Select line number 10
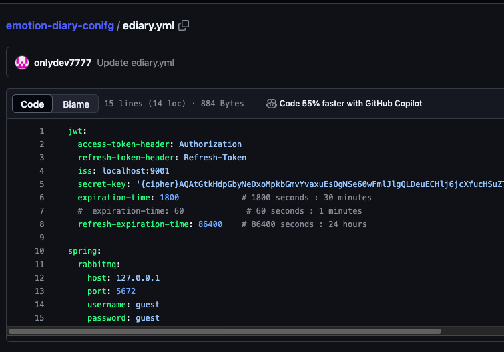 tap(39, 251)
